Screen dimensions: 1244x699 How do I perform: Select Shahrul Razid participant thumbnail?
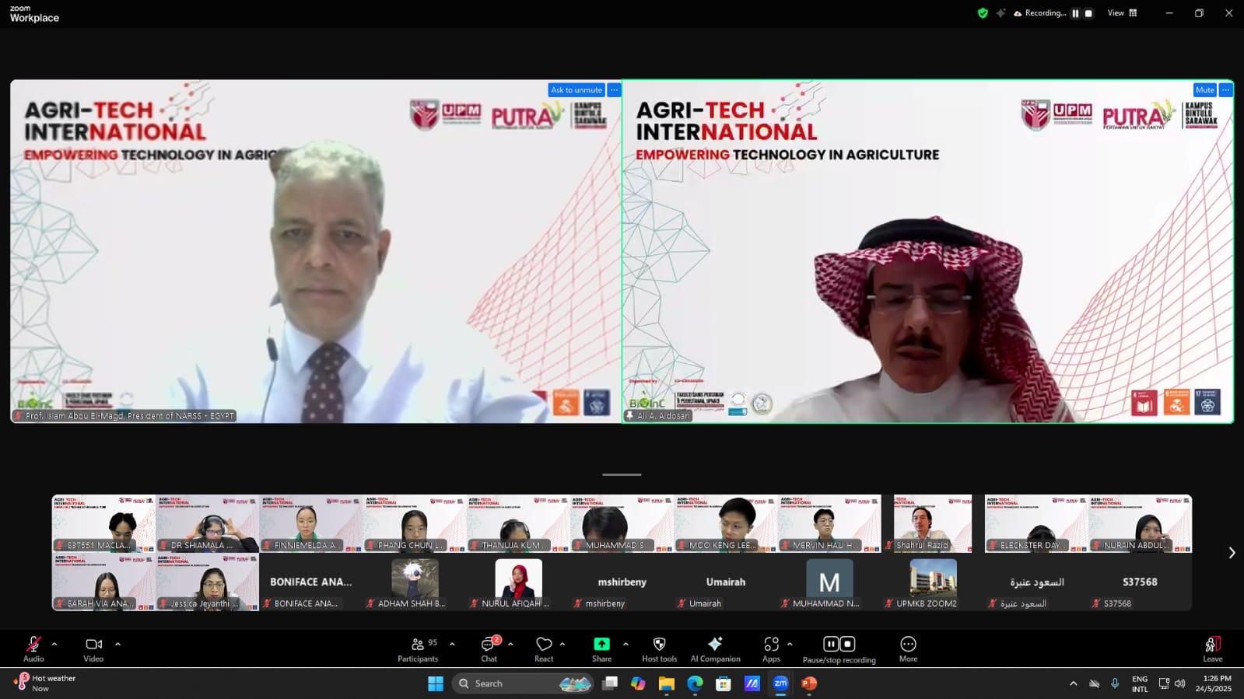(x=933, y=523)
